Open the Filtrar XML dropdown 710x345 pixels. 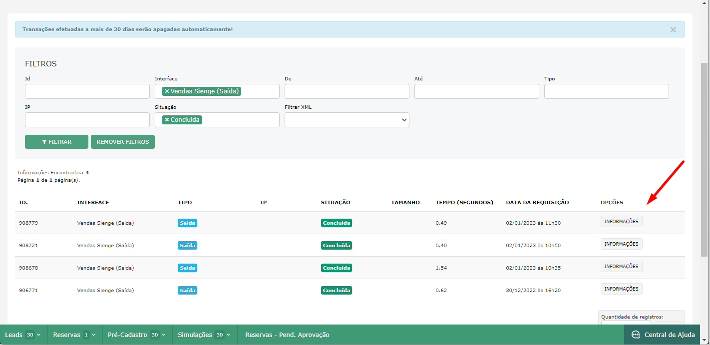click(x=347, y=120)
